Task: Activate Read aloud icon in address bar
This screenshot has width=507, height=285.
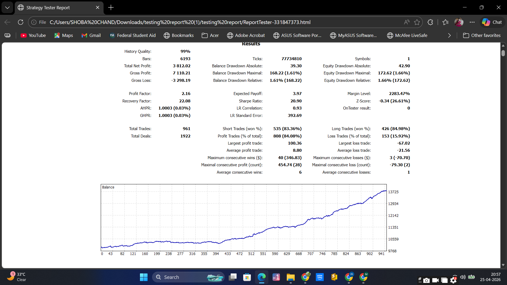Action: click(407, 22)
